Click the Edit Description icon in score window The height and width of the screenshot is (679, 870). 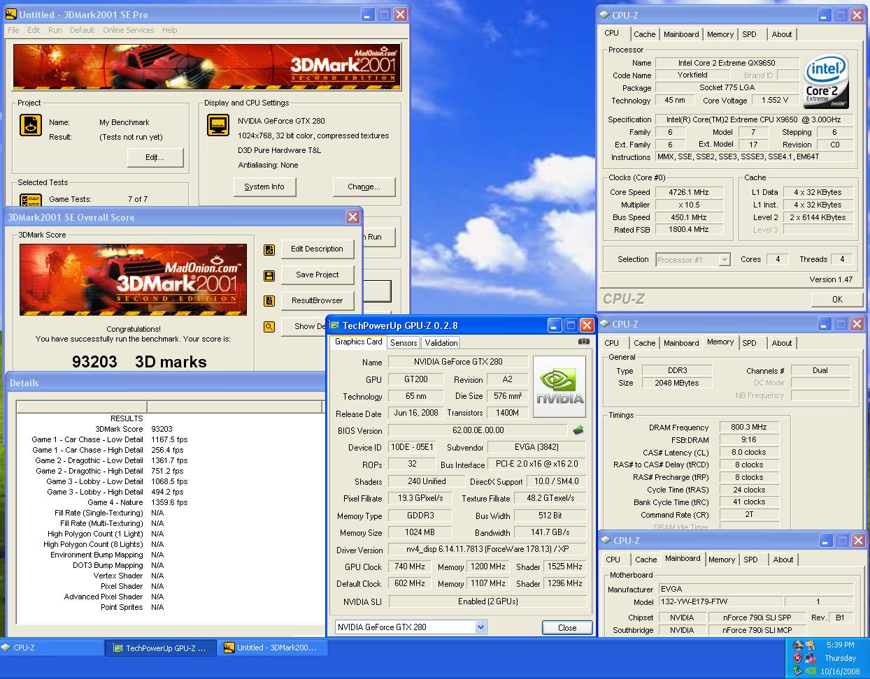point(269,249)
